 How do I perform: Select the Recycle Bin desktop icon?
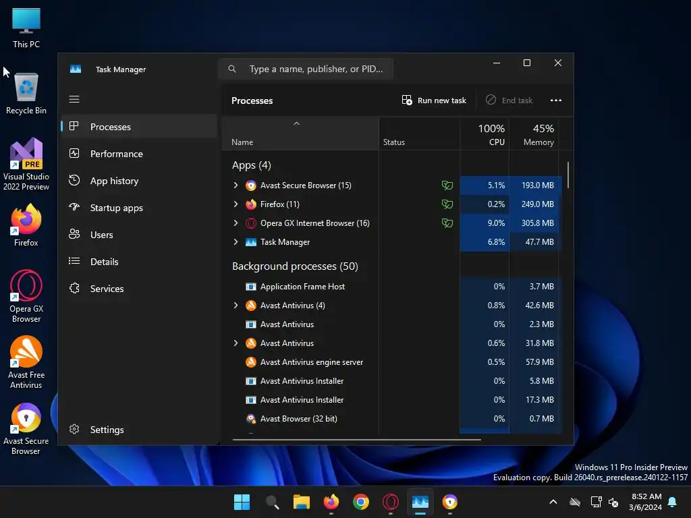pos(26,94)
